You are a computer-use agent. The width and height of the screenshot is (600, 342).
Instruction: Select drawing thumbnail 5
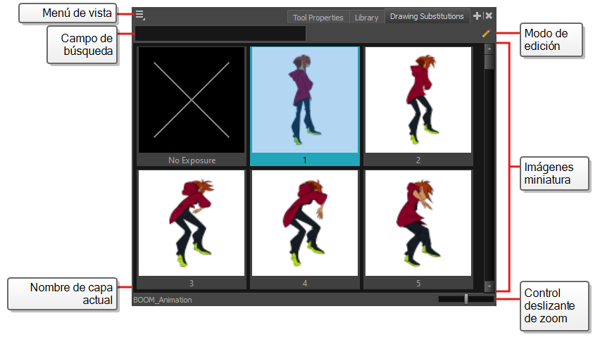point(418,229)
